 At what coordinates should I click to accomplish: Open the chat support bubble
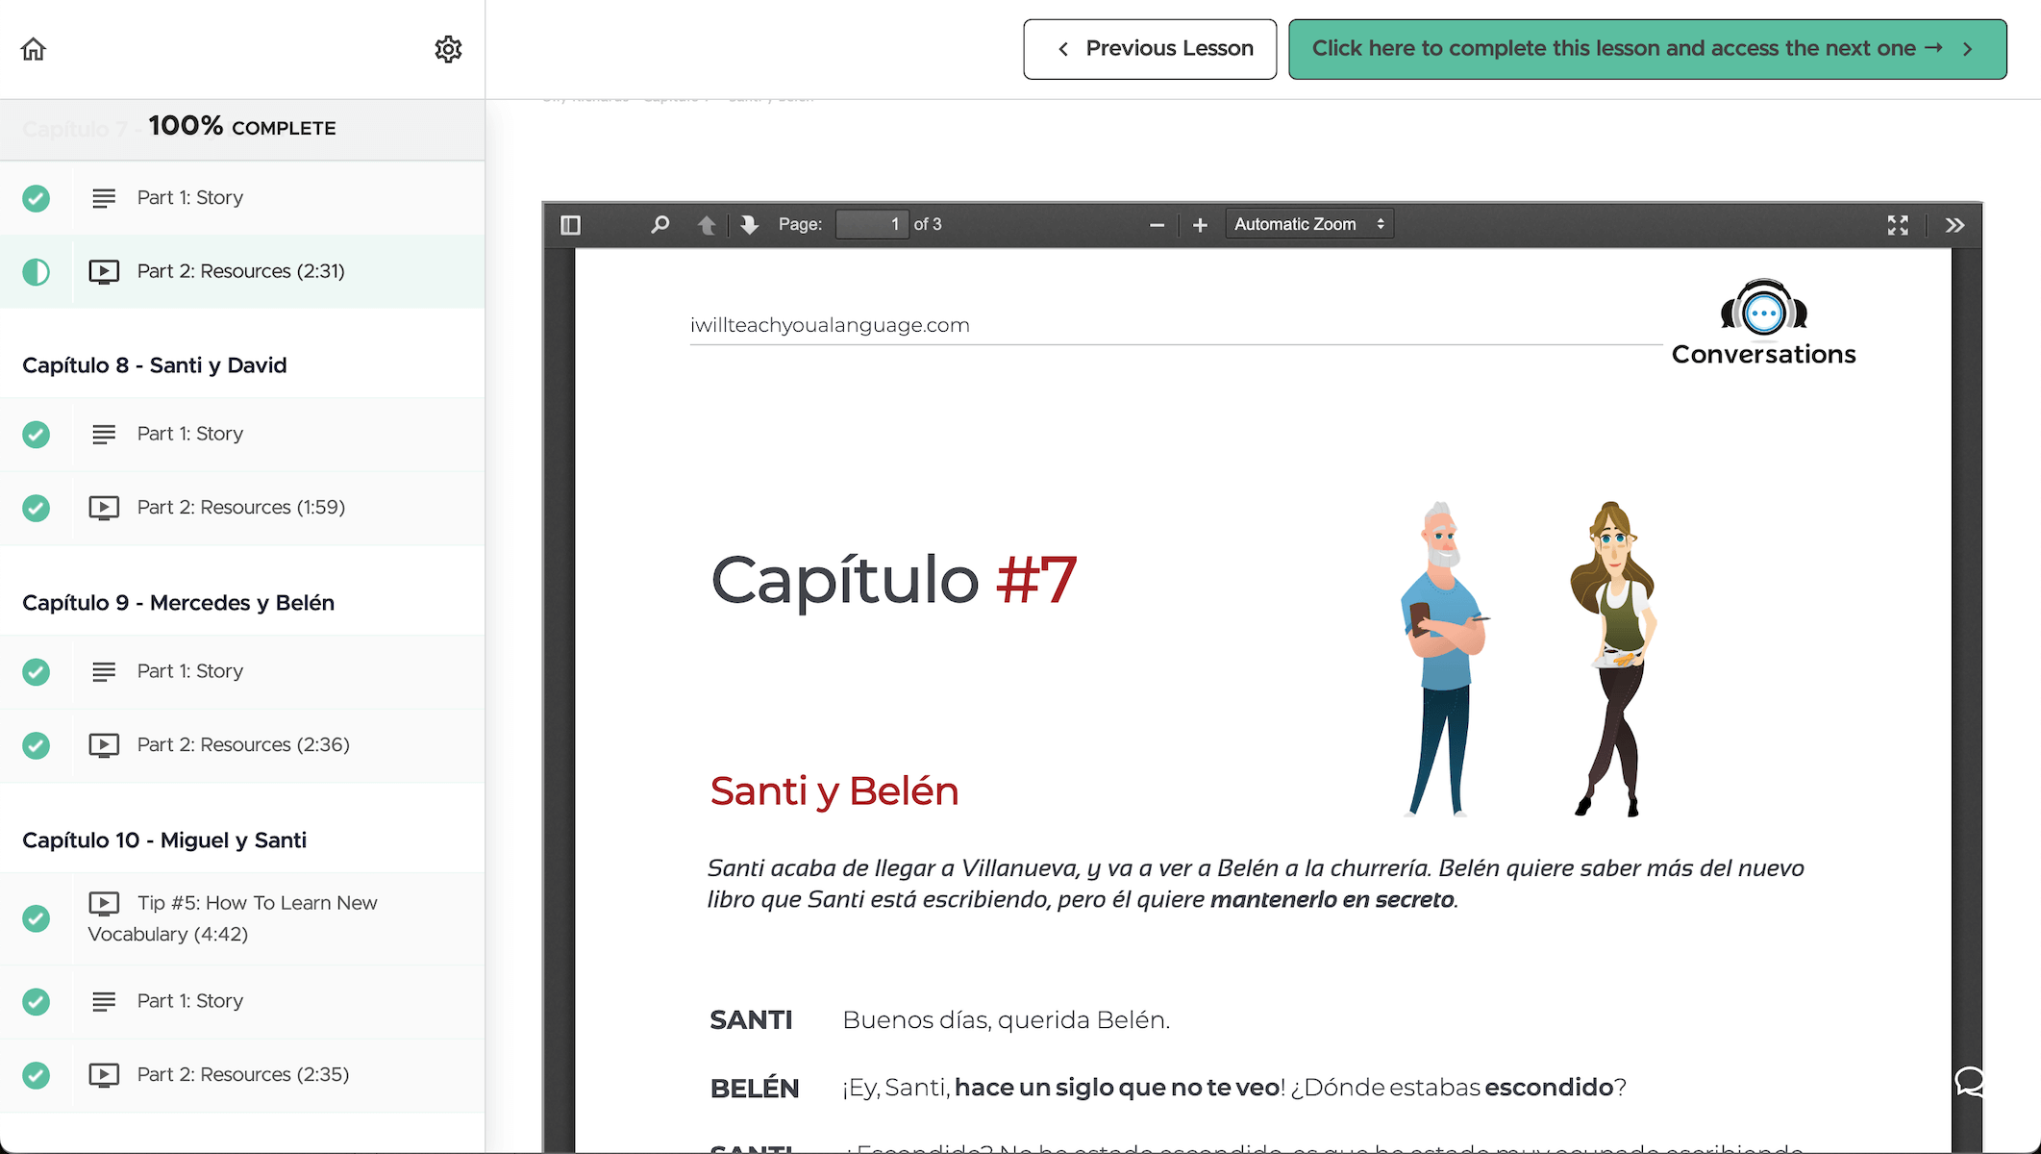(x=1970, y=1083)
